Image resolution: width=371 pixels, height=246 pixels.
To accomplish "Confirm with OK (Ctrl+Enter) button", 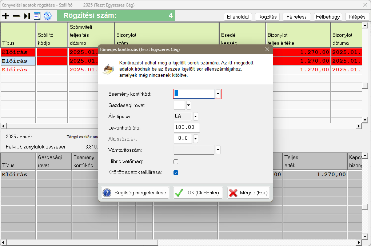I will point(198,193).
